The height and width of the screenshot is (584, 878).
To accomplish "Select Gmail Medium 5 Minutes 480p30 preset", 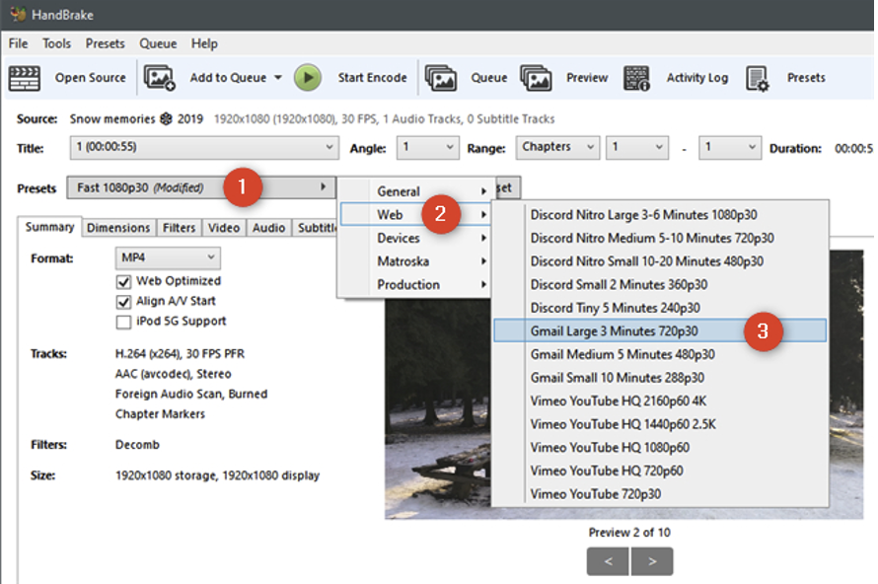I will [x=660, y=354].
